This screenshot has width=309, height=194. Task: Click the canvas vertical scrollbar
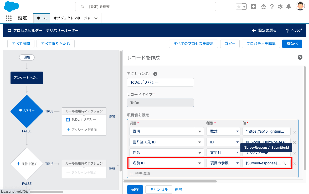pos(120,111)
